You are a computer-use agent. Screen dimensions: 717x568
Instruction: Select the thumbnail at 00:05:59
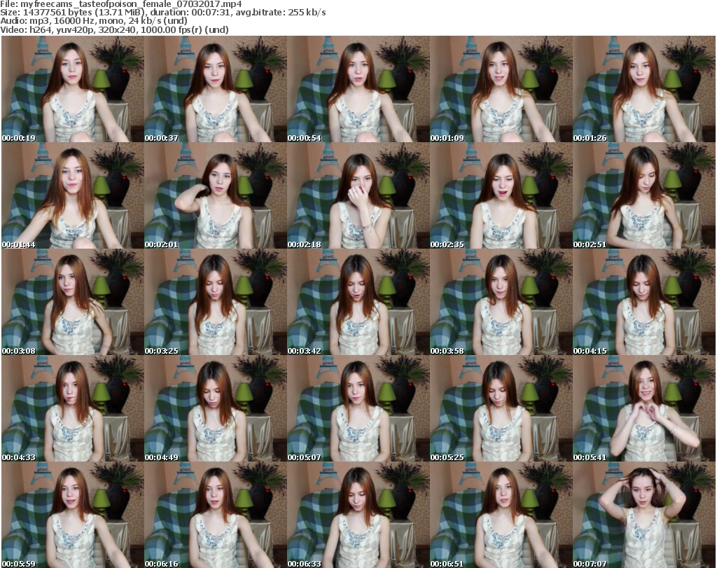coord(73,515)
